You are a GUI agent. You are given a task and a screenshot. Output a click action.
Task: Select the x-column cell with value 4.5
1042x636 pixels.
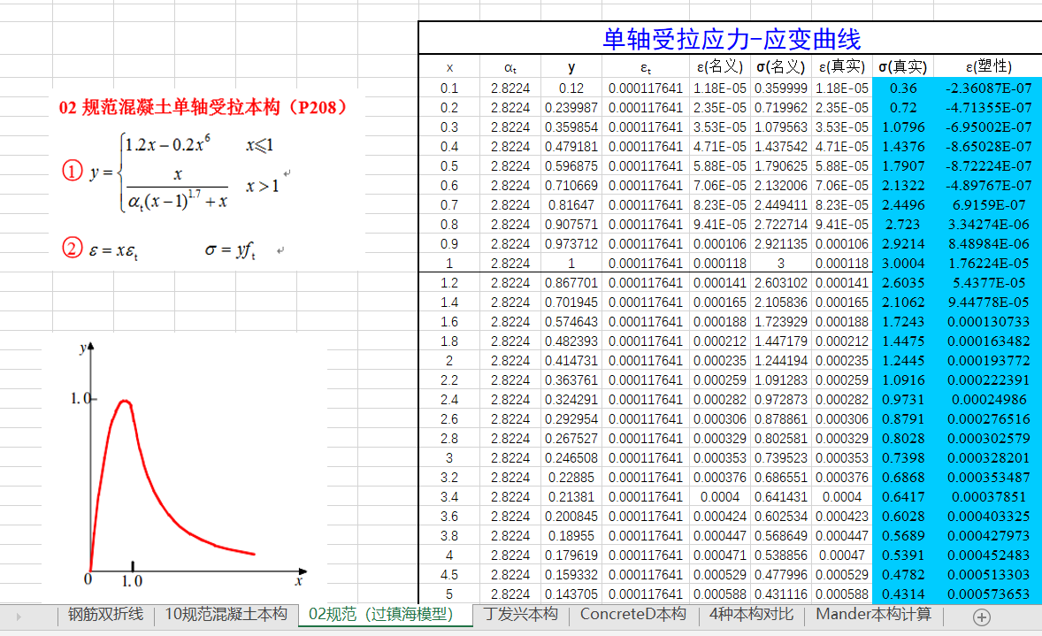click(x=449, y=575)
